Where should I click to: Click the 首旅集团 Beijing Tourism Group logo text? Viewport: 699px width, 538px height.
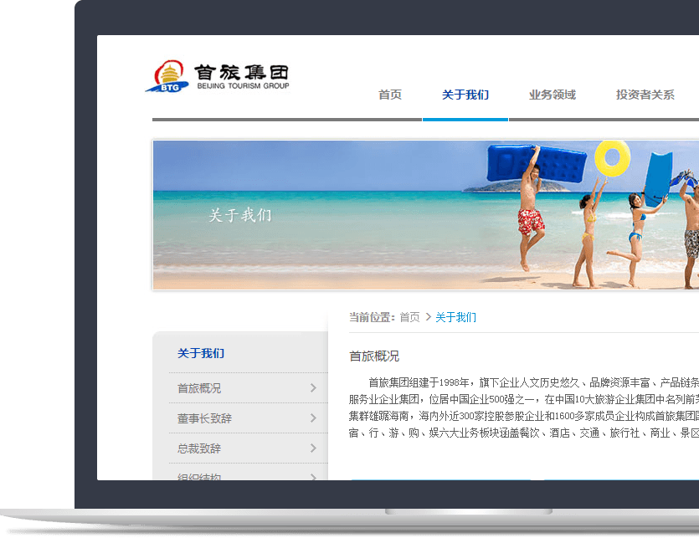tap(241, 77)
